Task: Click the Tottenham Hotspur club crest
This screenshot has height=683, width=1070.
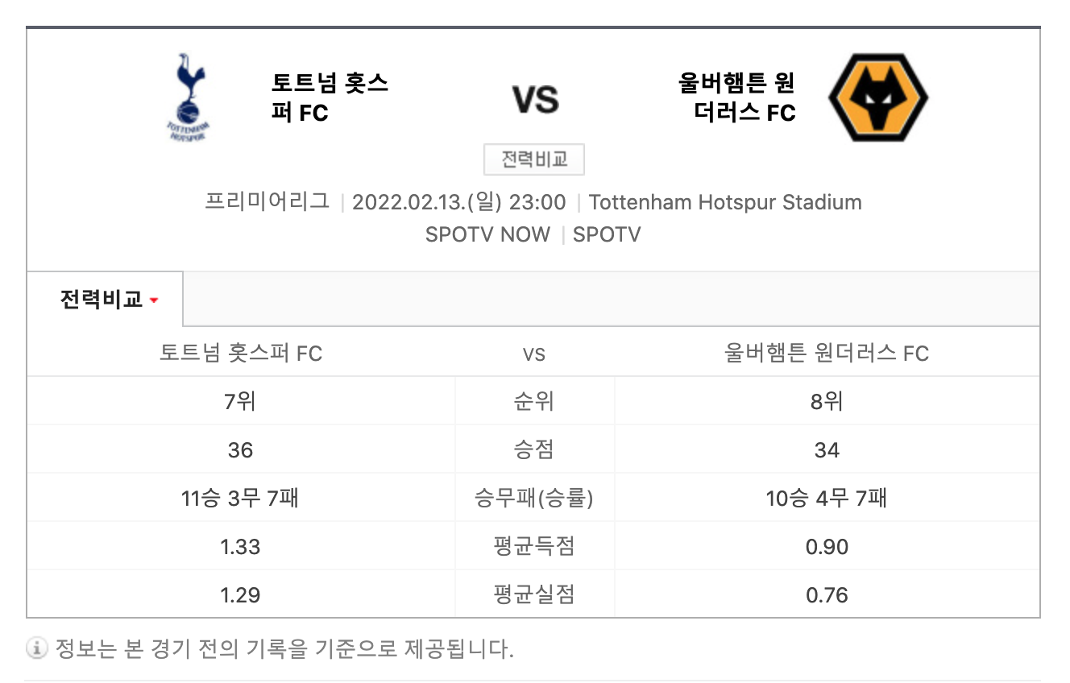Action: click(x=189, y=97)
